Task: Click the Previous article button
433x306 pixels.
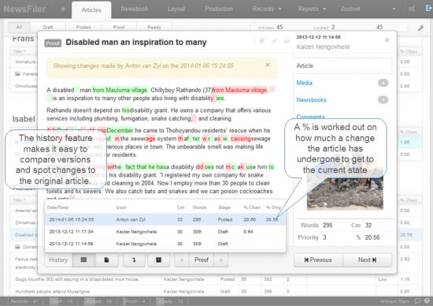Action: [318, 259]
